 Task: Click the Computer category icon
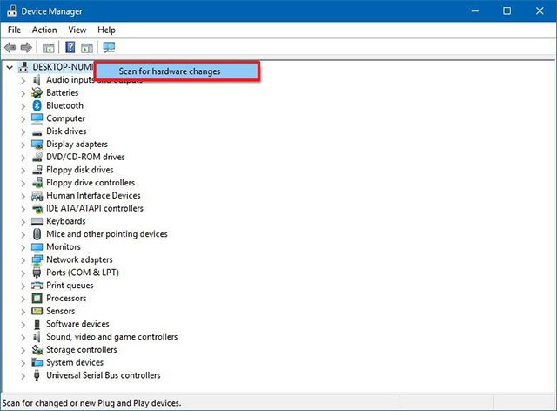point(37,118)
